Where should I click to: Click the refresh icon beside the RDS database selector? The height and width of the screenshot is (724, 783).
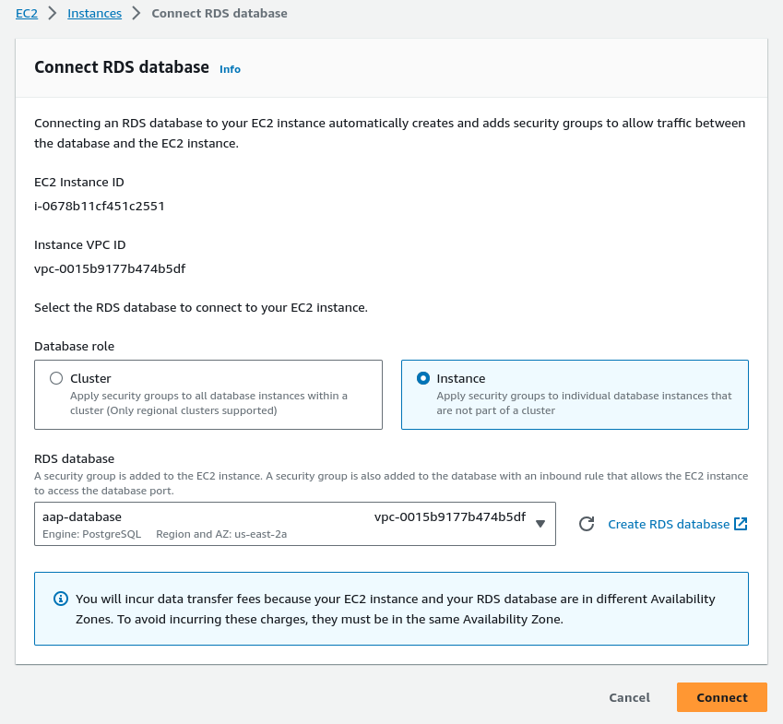click(x=587, y=524)
